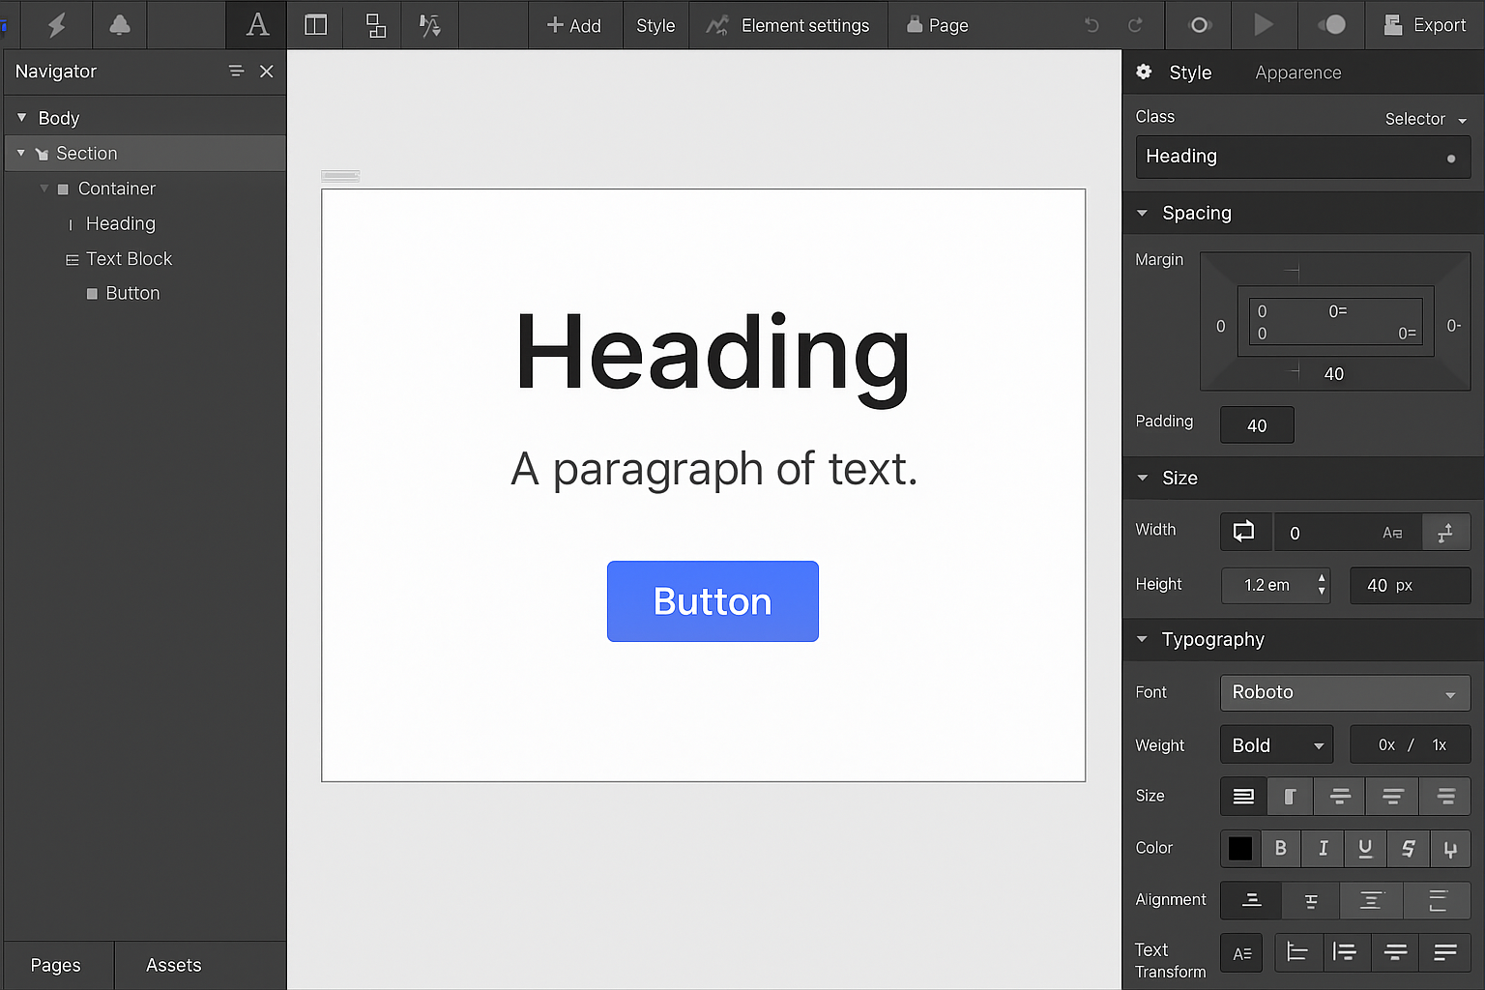Select Text Block in the Navigator tree

coord(129,258)
